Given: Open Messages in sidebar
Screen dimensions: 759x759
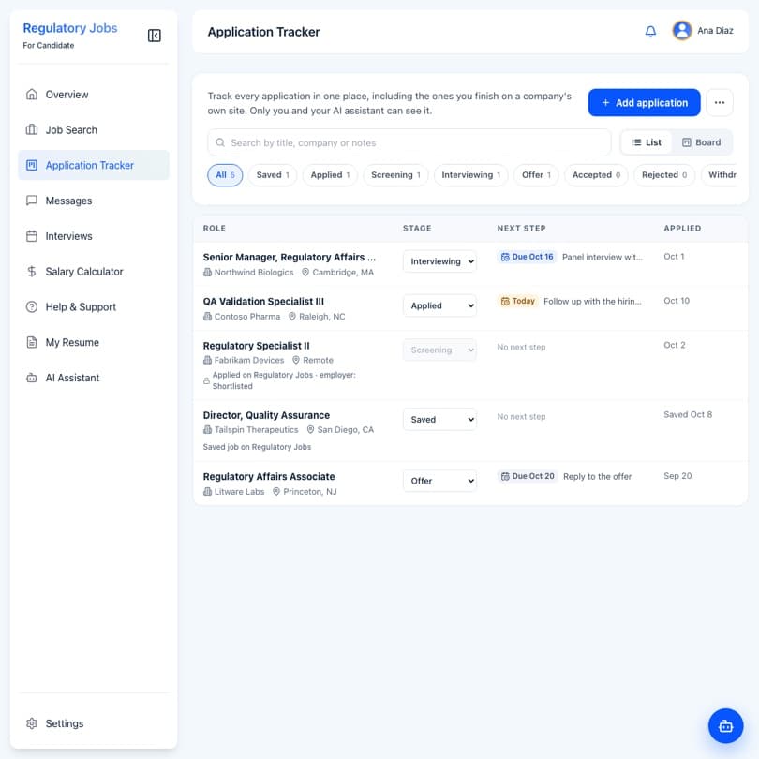Looking at the screenshot, I should [94, 201].
